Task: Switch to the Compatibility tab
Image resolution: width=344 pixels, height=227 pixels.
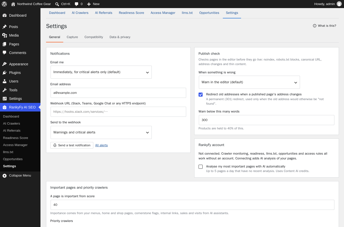Action: pyautogui.click(x=94, y=37)
